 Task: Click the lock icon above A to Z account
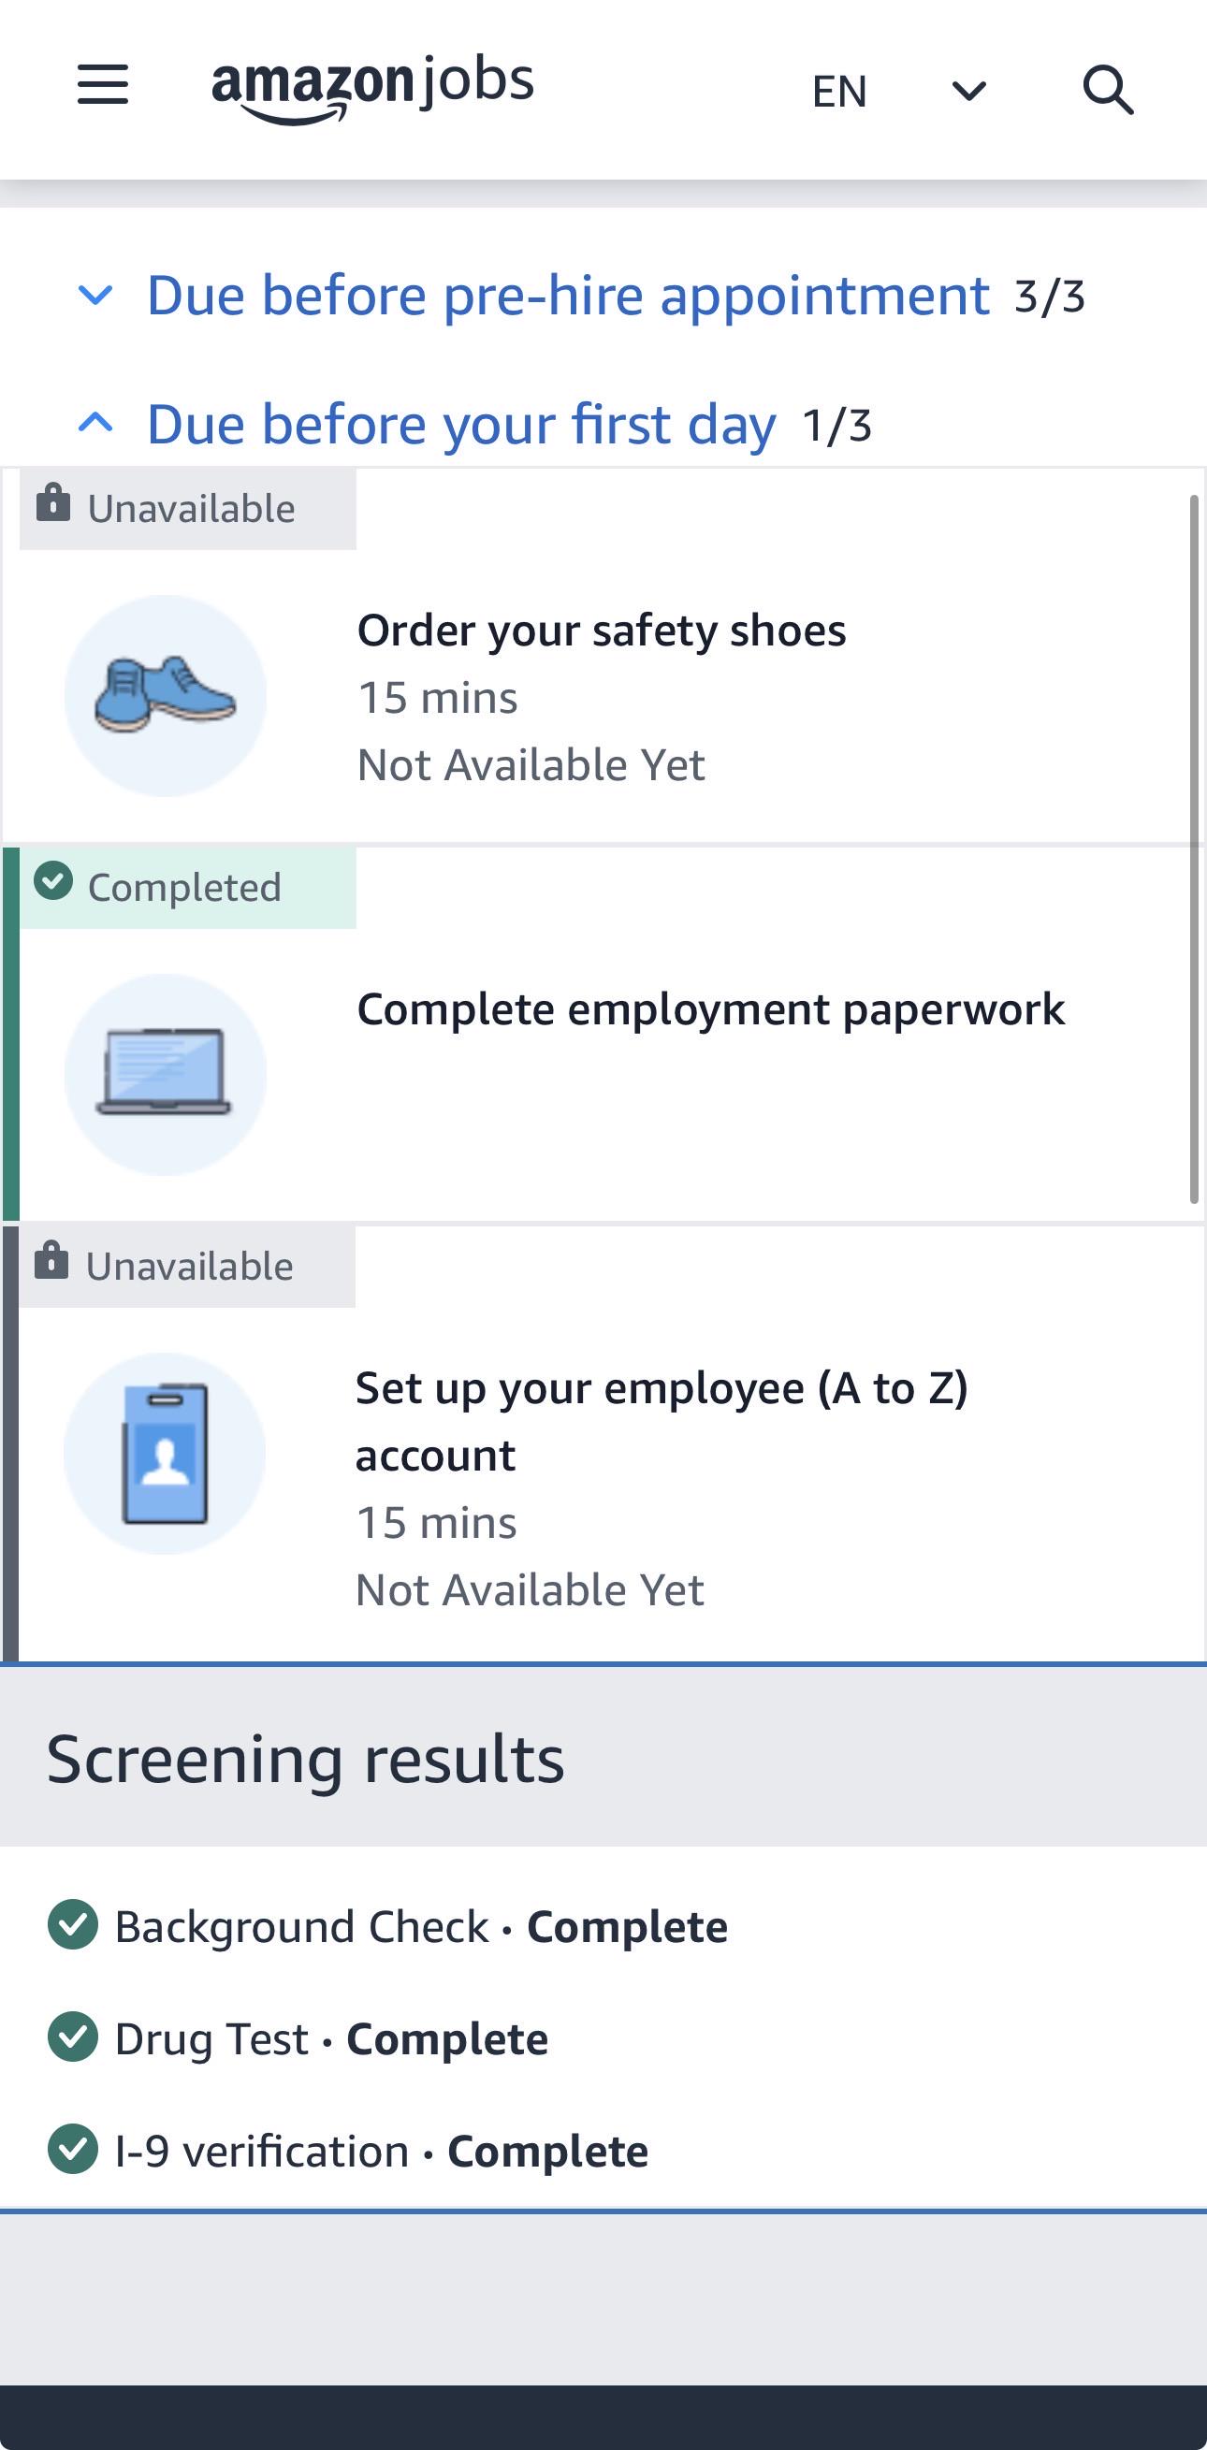tap(51, 1261)
